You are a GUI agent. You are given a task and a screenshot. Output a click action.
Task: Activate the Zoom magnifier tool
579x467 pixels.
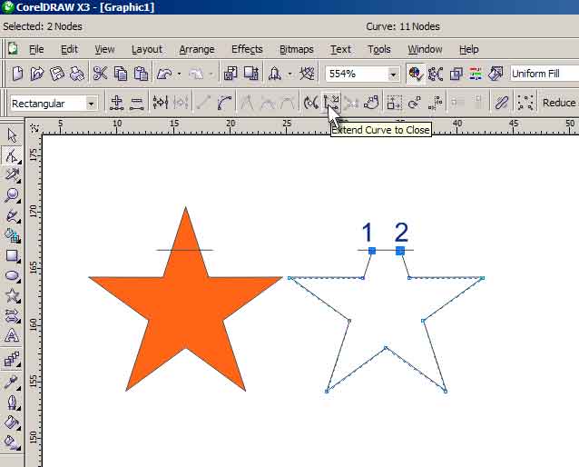12,194
